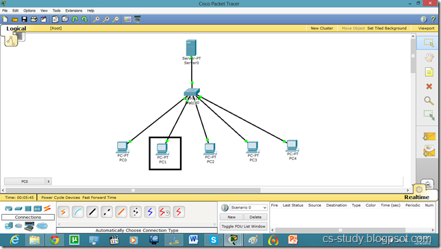Expand connection list right arrow

pyautogui.click(x=214, y=224)
